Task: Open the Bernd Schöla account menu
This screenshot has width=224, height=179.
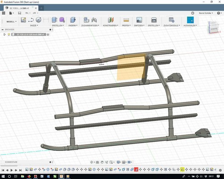Action: pos(206,13)
